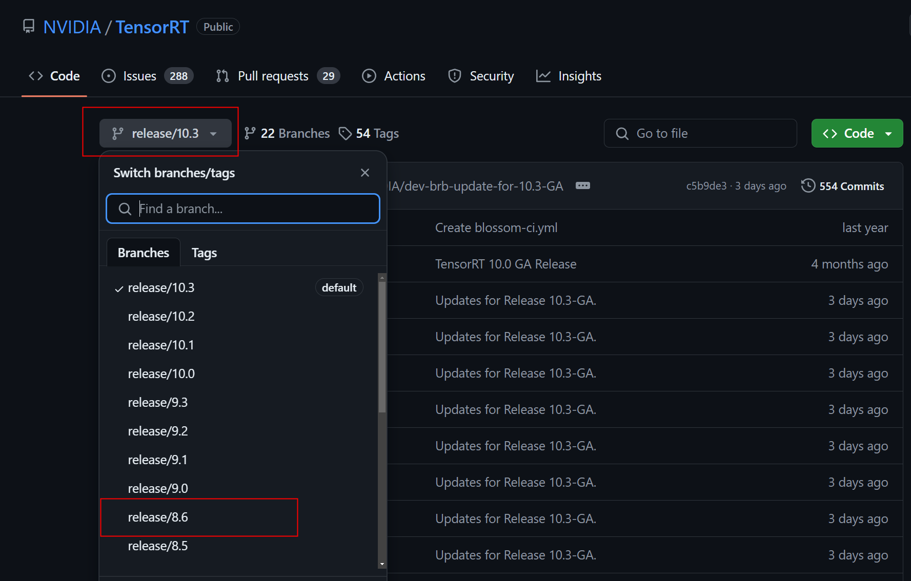View the 54 Tags link
911x581 pixels.
(369, 133)
